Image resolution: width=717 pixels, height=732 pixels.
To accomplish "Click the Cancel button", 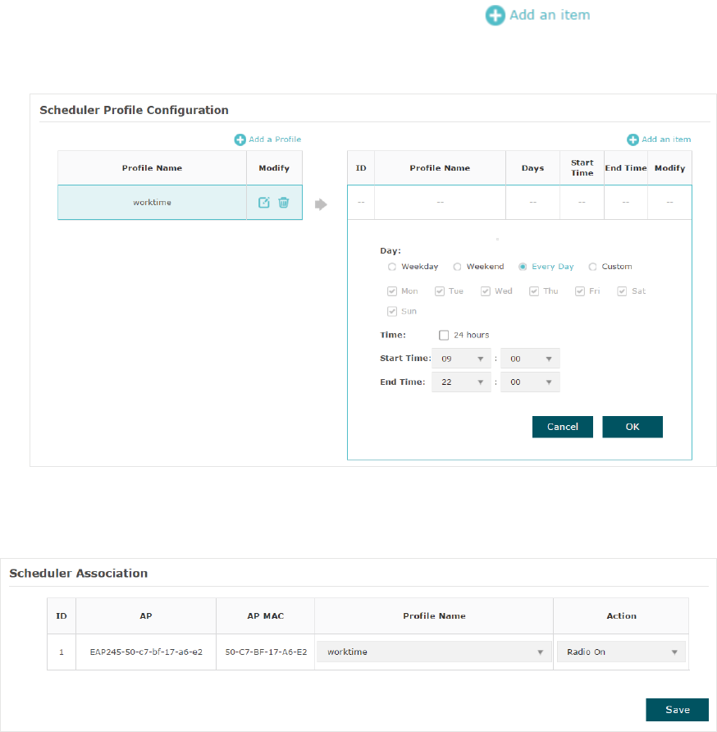I will (563, 427).
